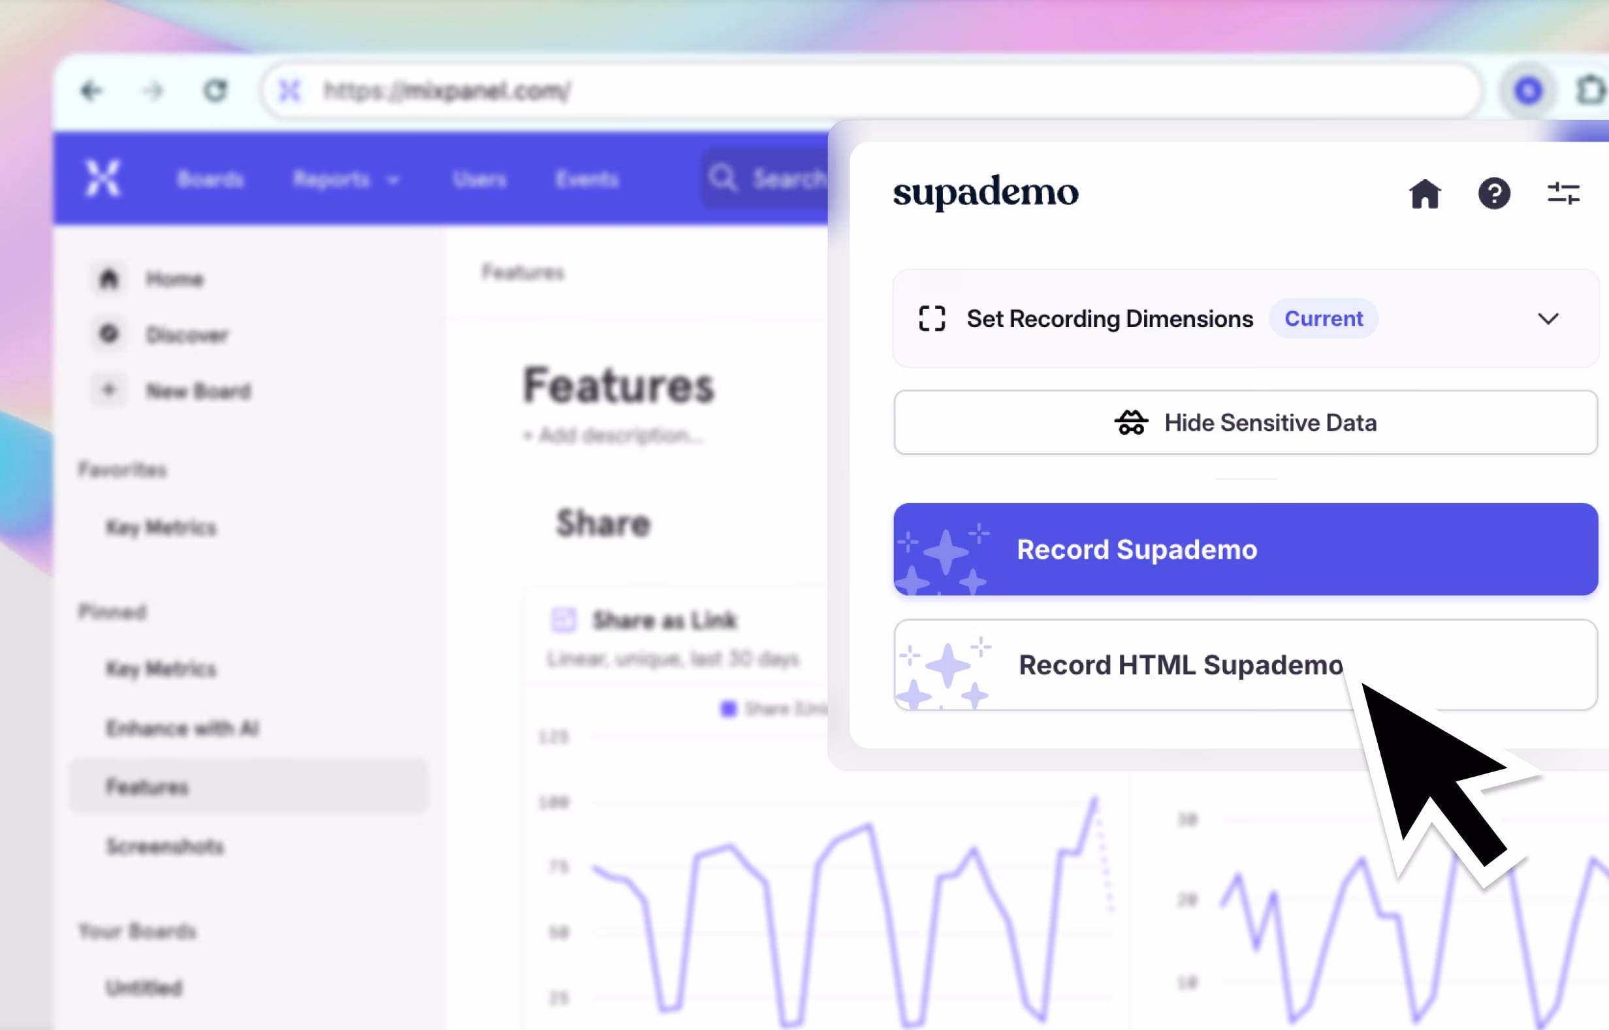
Task: Open Supademo home via the house icon
Action: click(x=1426, y=194)
